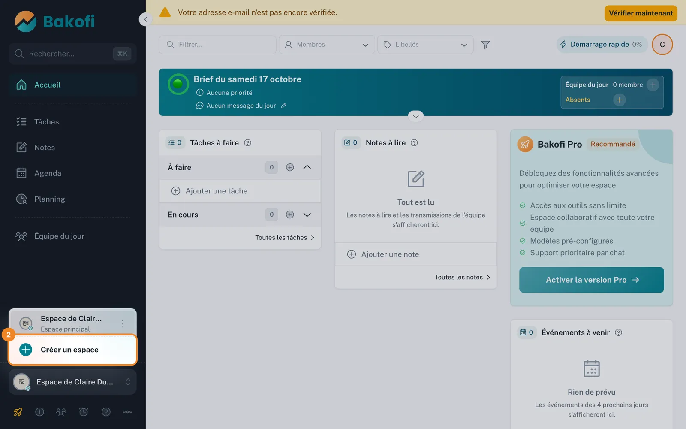Open three-dot options for Espace de Clair
Viewport: 686px width, 429px height.
pos(123,323)
